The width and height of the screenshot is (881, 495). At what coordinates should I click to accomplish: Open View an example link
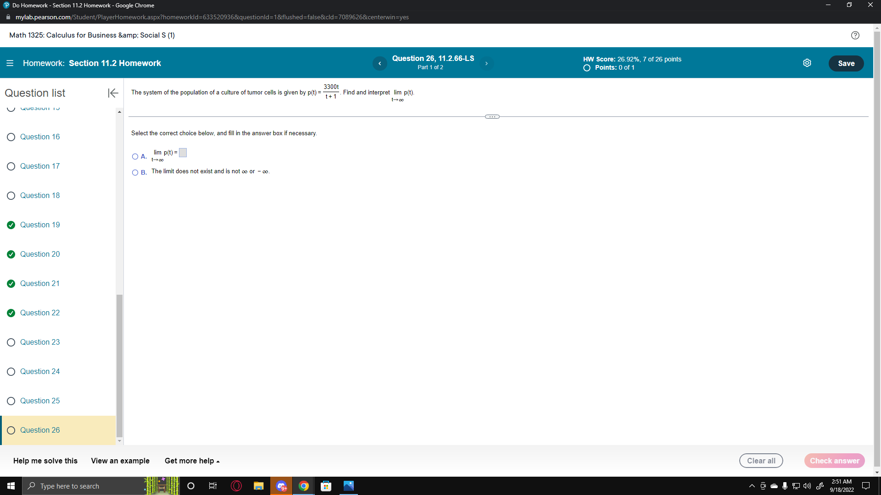[x=120, y=461]
